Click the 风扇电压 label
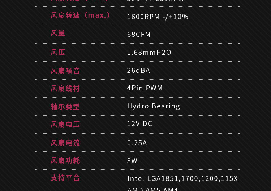This screenshot has width=271, height=191. [x=65, y=124]
